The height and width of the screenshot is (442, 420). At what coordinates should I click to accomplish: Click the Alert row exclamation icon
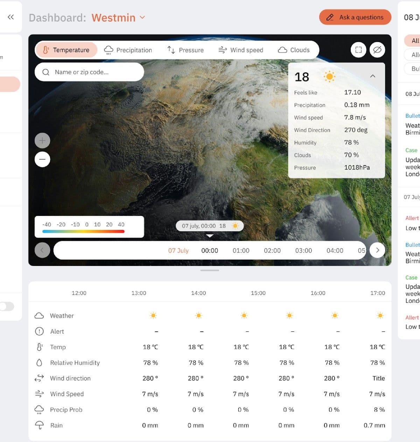(39, 331)
